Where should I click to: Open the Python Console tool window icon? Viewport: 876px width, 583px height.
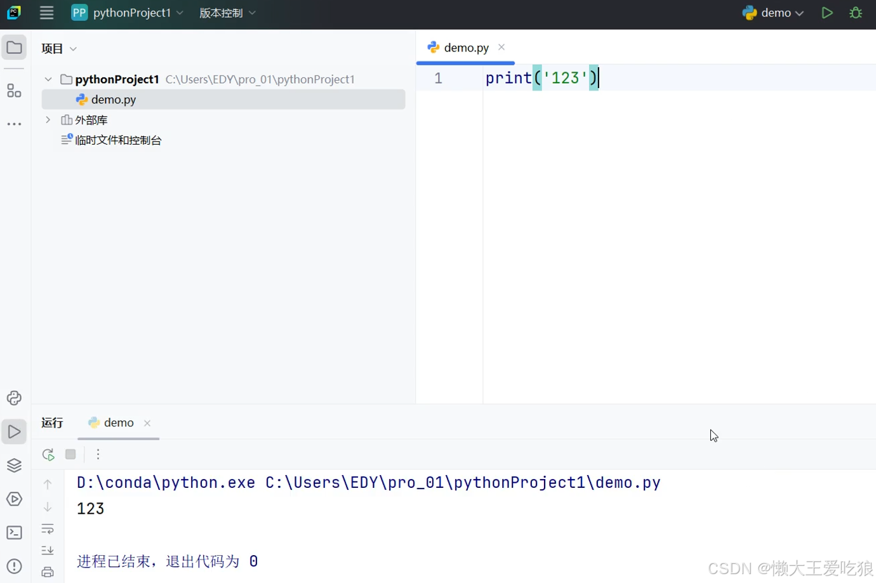pyautogui.click(x=14, y=398)
